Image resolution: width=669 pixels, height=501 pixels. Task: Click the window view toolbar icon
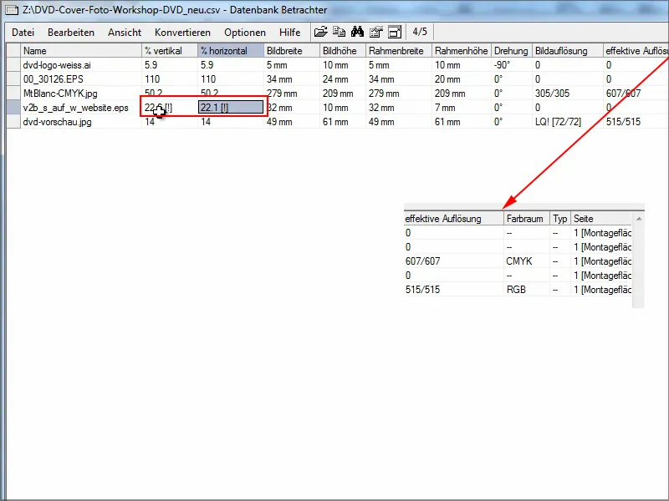pos(395,32)
